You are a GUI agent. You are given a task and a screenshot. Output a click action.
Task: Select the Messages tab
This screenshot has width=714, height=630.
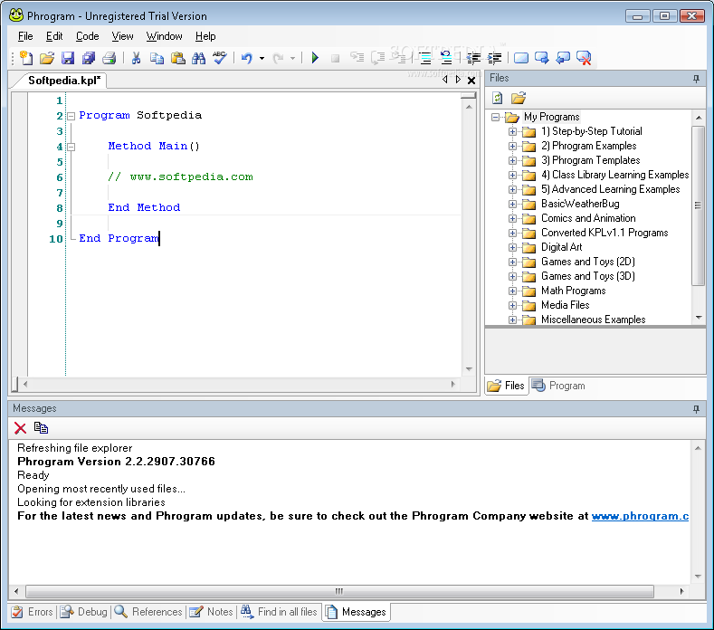pos(356,612)
